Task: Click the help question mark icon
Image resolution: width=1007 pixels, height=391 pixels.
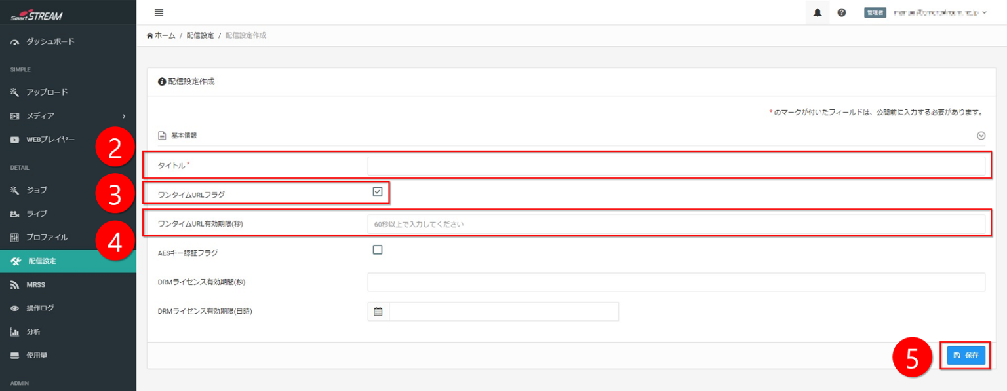Action: pos(842,12)
